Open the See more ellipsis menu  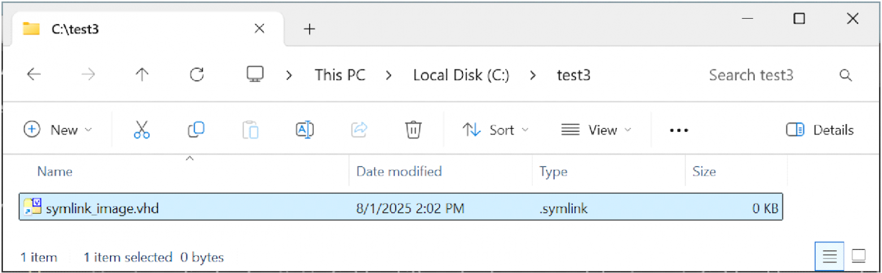[x=678, y=130]
